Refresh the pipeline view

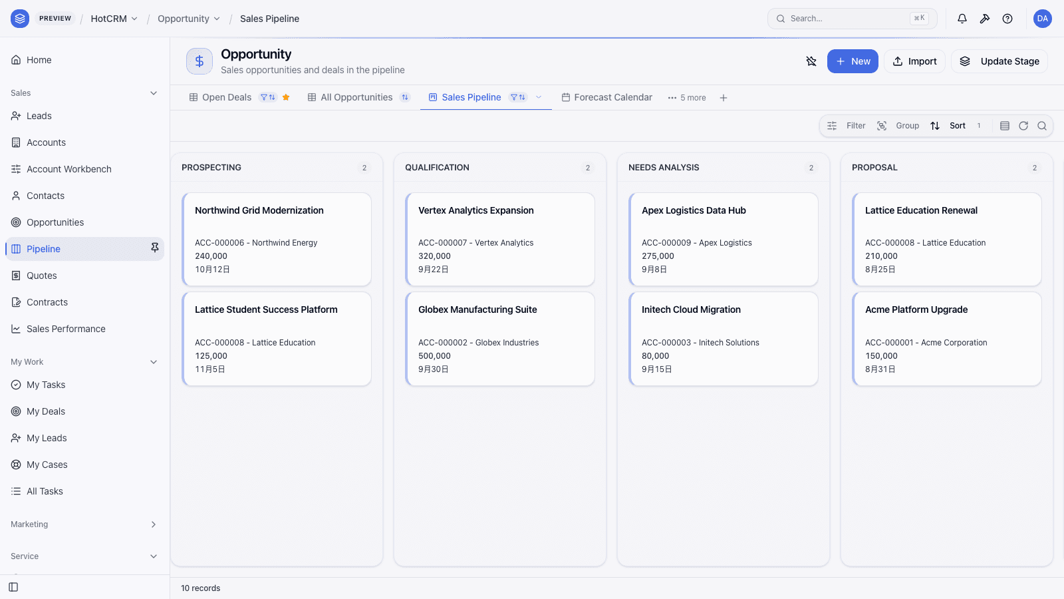click(1023, 126)
